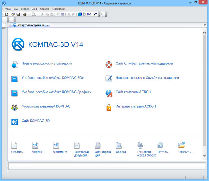Click the Undo arrow toolbar icon
209x181 pixels.
[x=69, y=14]
